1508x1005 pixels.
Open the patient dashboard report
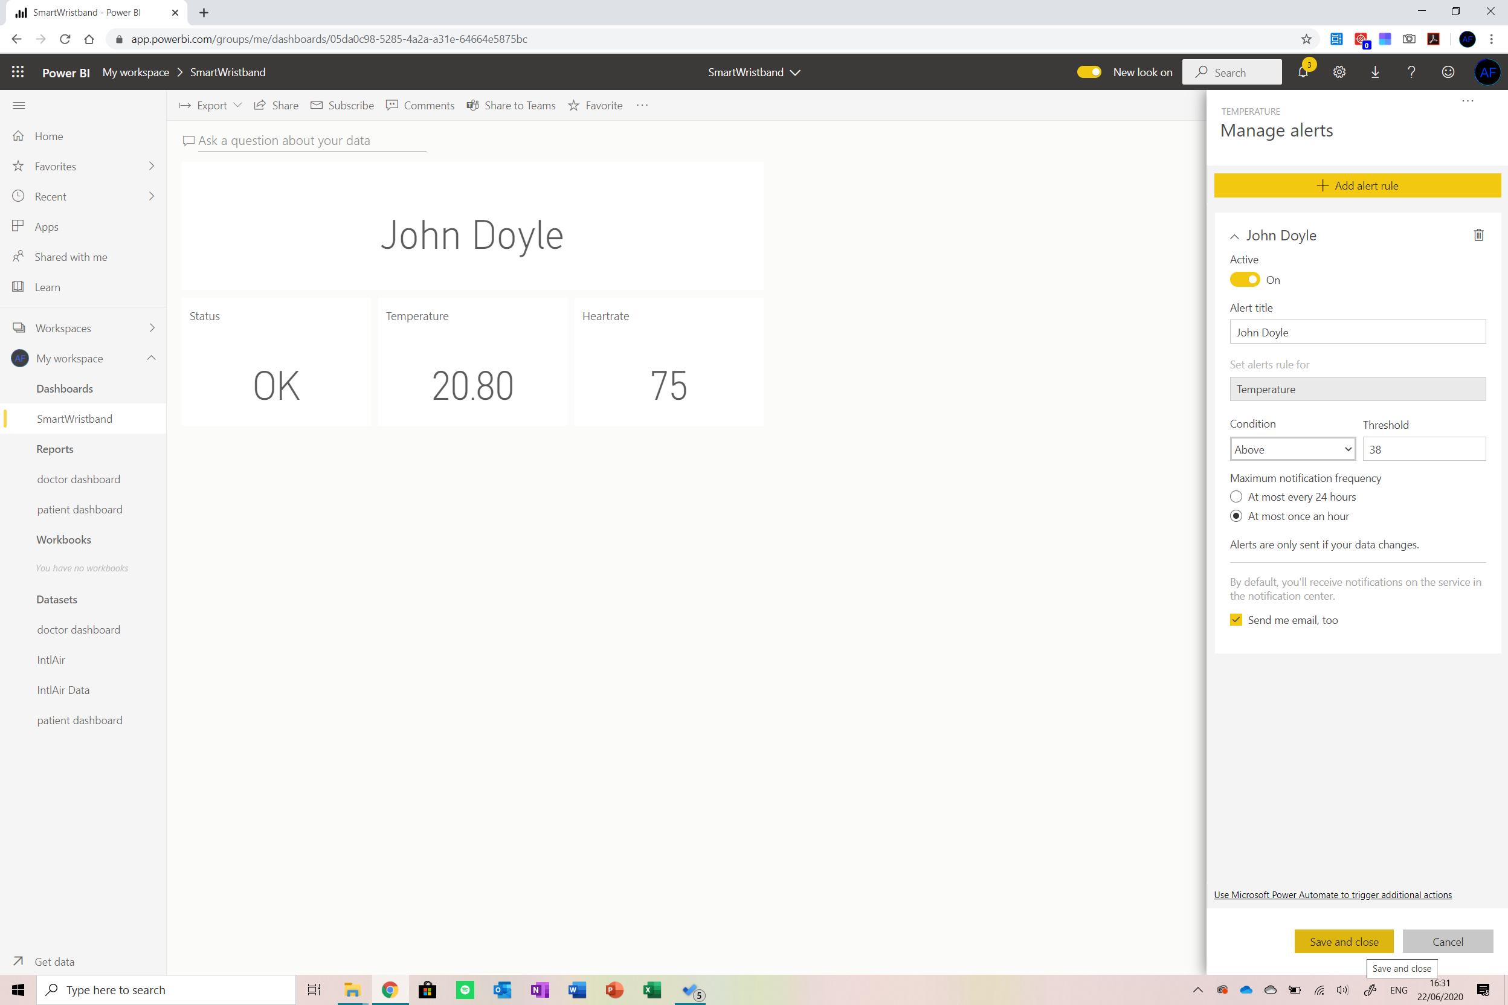coord(80,510)
